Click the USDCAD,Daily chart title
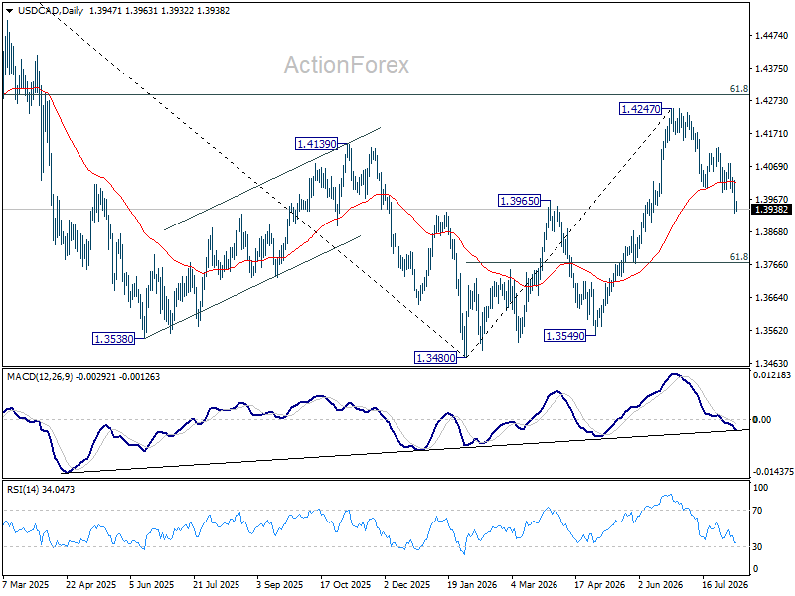 [x=51, y=10]
